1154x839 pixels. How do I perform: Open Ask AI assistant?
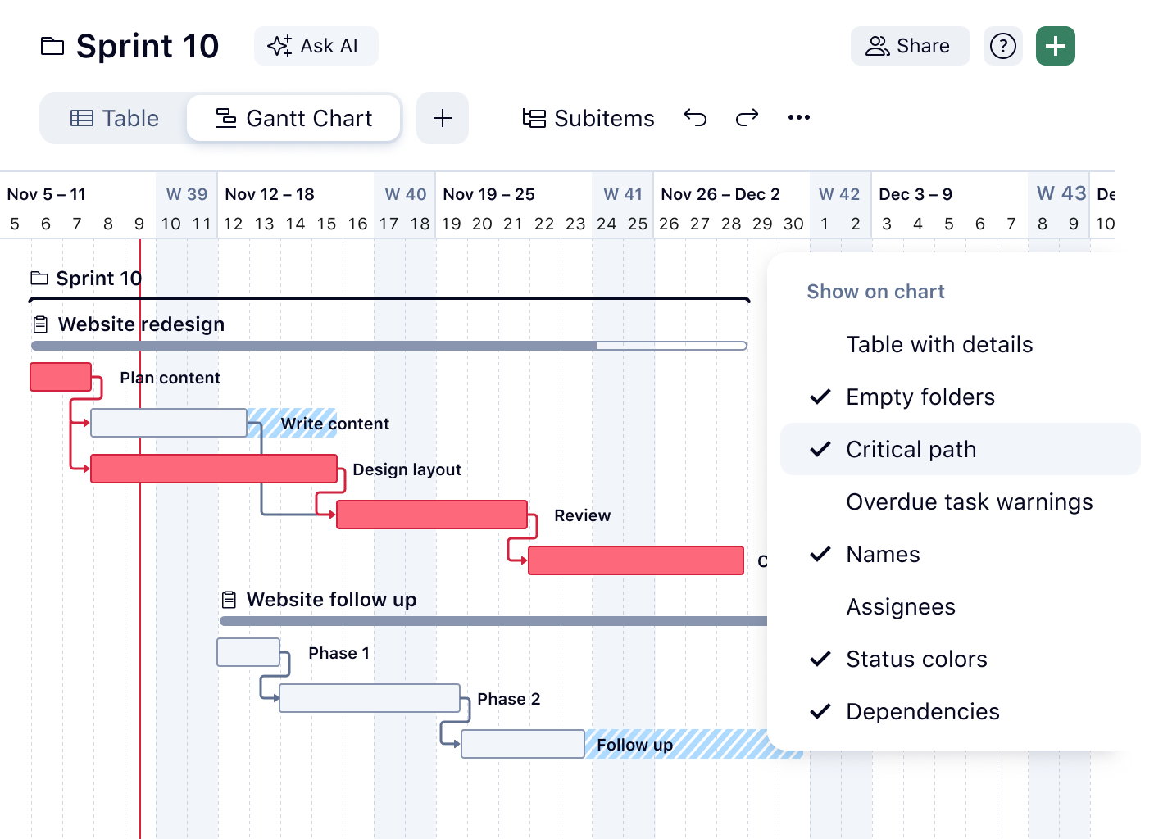tap(316, 46)
